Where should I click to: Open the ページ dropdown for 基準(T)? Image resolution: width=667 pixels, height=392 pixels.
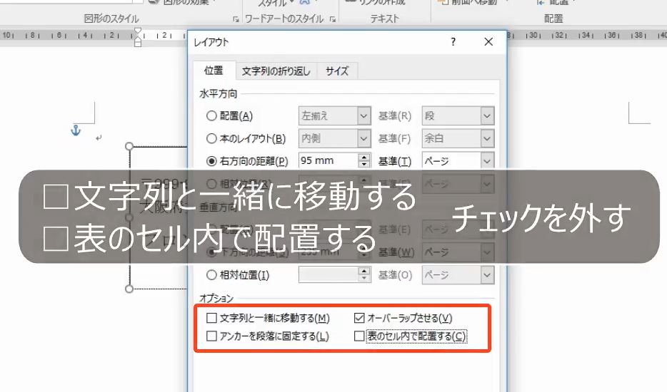(x=488, y=161)
